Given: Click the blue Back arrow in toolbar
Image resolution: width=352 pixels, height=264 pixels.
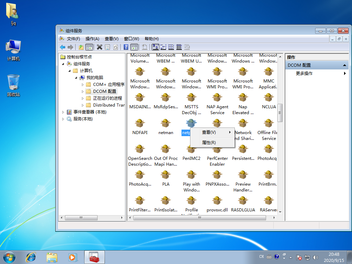Looking at the screenshot, I should point(63,47).
